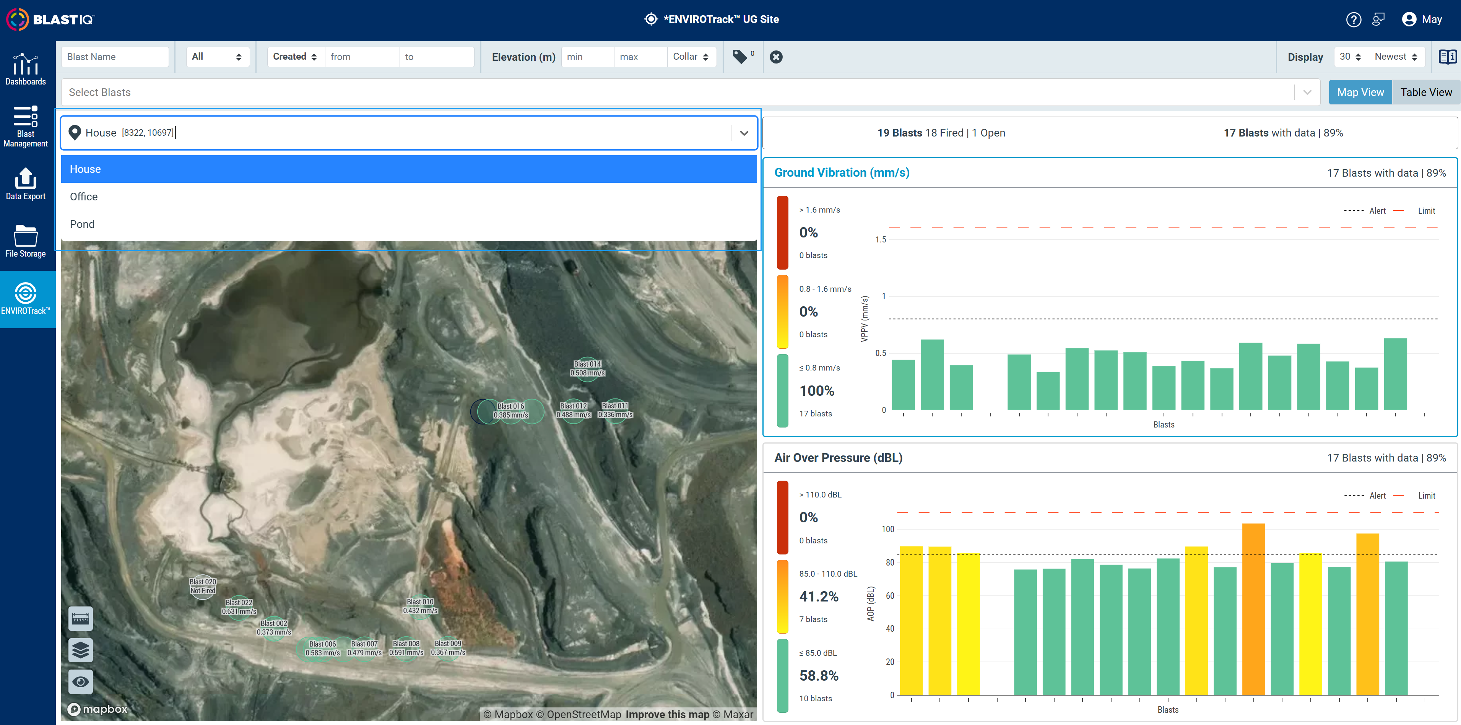Click the orange 0.8-1.6 mm/s color bar
Viewport: 1461px width, 725px height.
[x=783, y=311]
